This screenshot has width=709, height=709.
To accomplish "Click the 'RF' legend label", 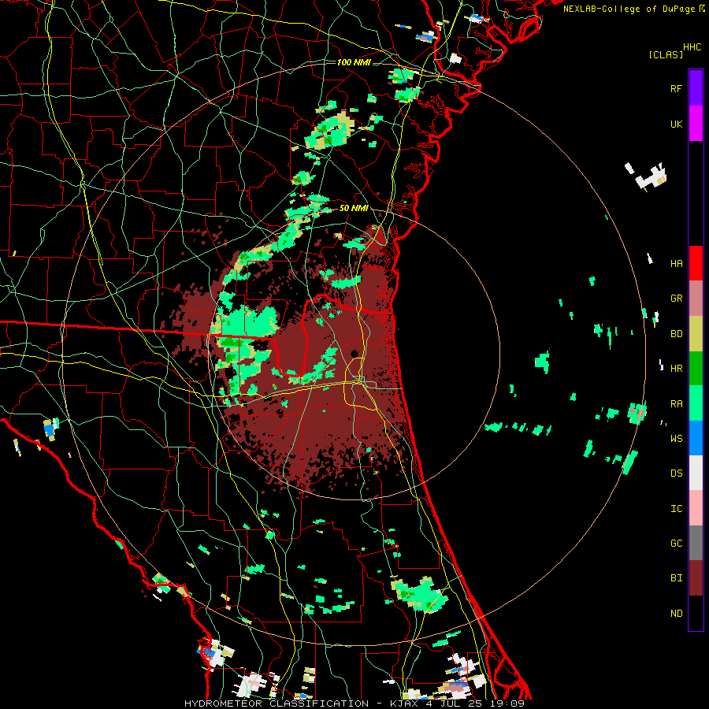I will (677, 88).
